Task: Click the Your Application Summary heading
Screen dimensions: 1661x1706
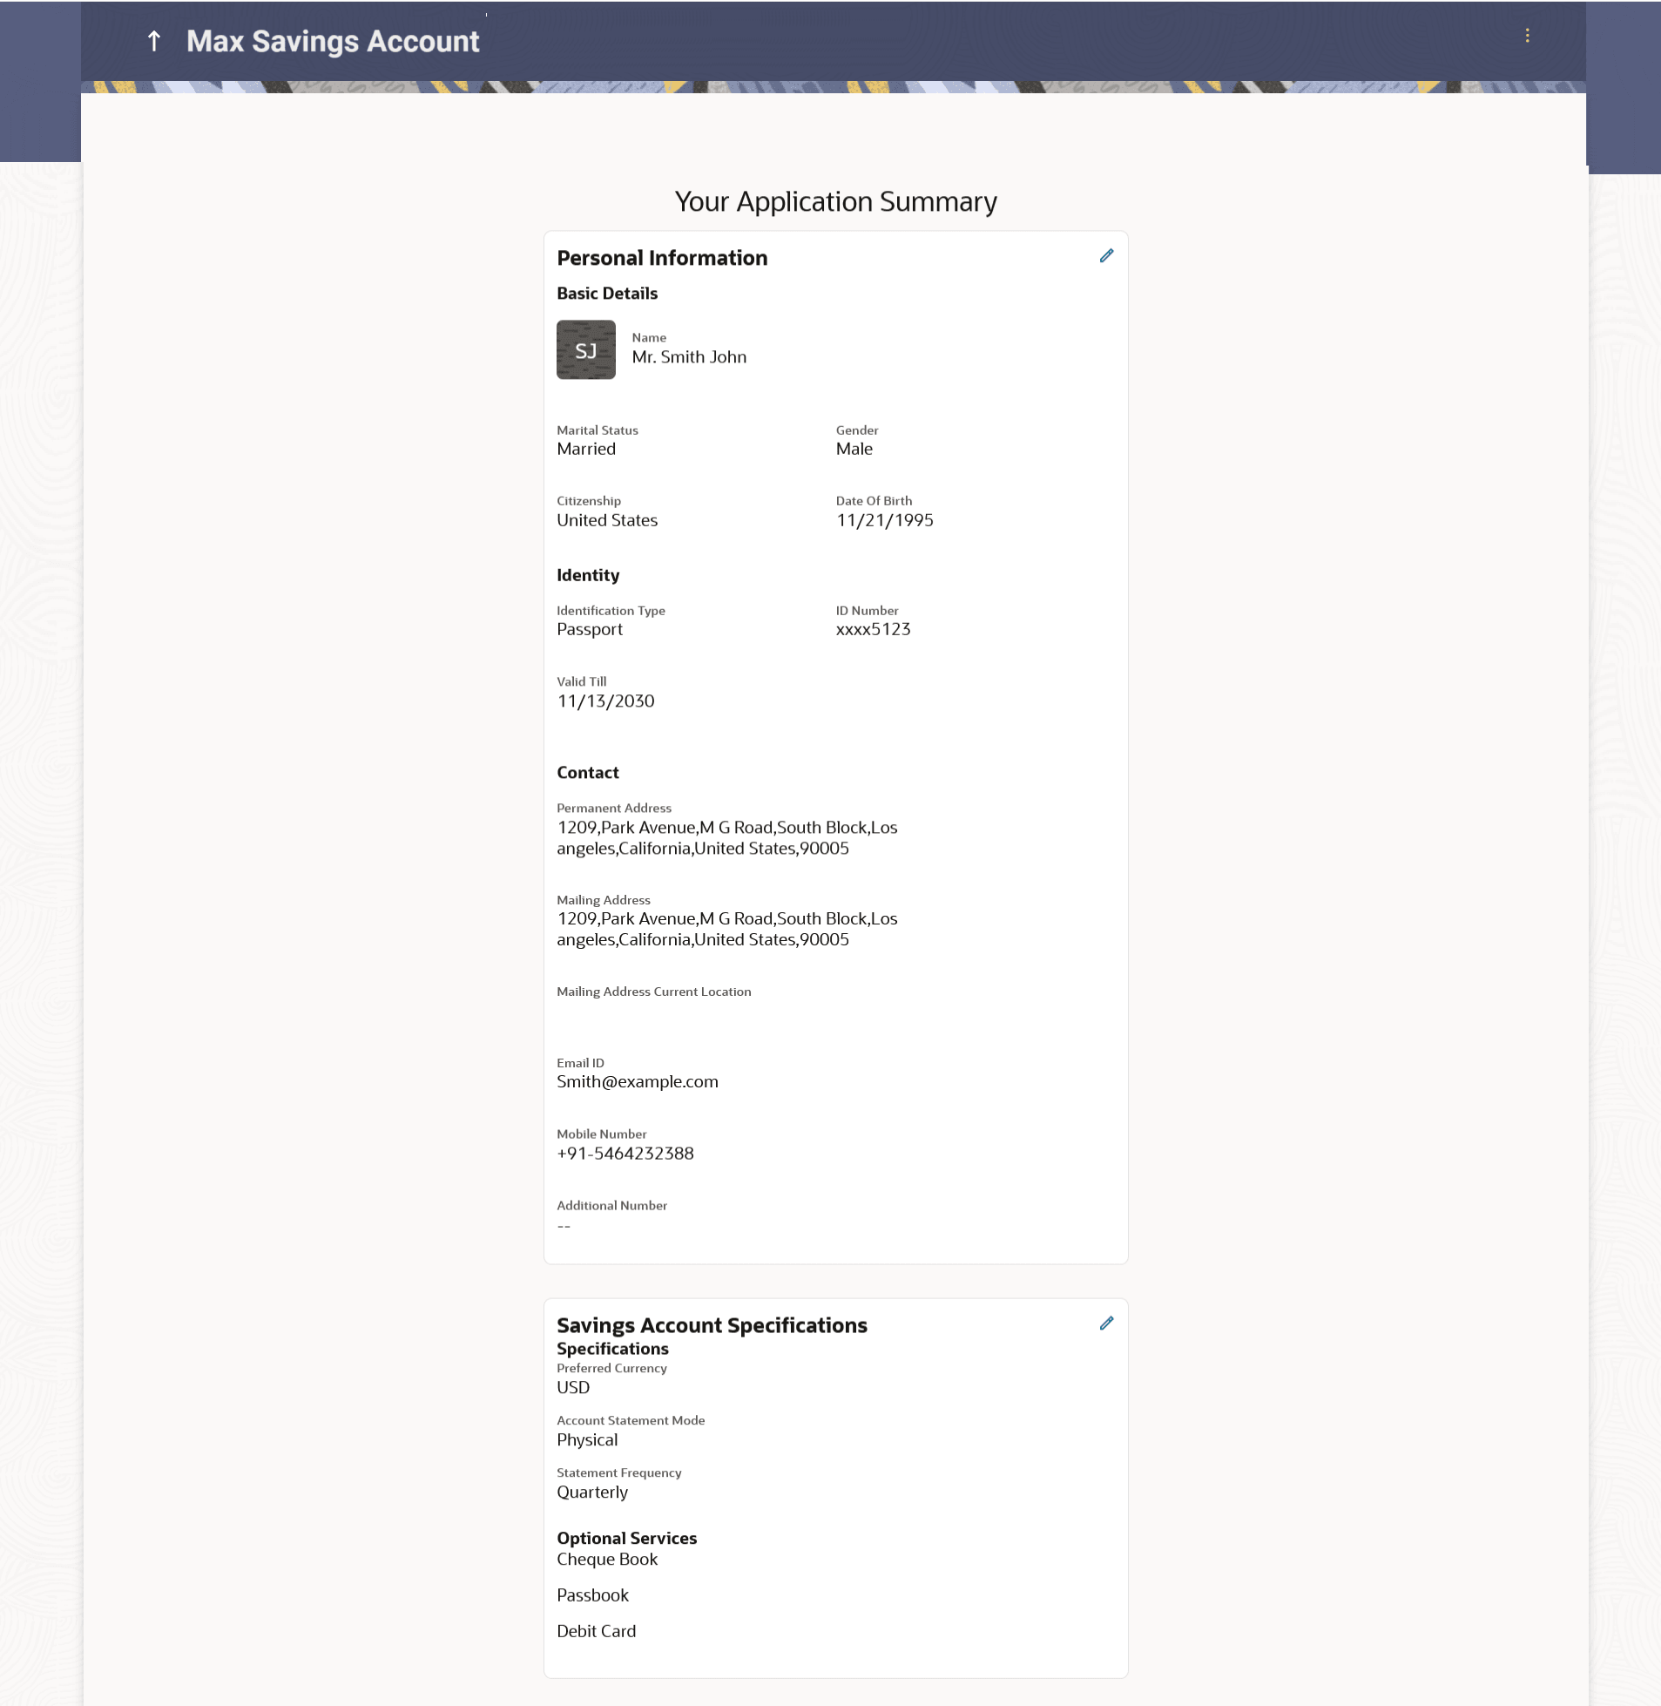Action: pos(836,201)
